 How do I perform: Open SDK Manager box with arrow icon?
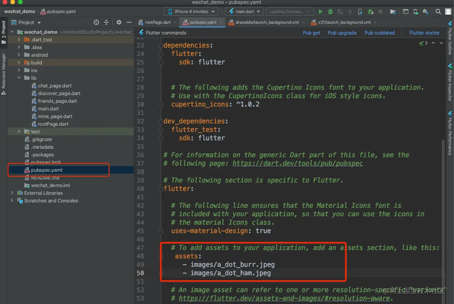coord(425,12)
